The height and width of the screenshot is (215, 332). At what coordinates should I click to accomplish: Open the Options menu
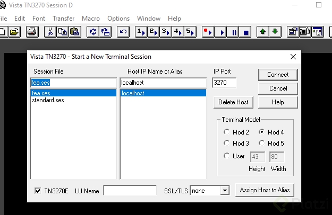point(118,19)
